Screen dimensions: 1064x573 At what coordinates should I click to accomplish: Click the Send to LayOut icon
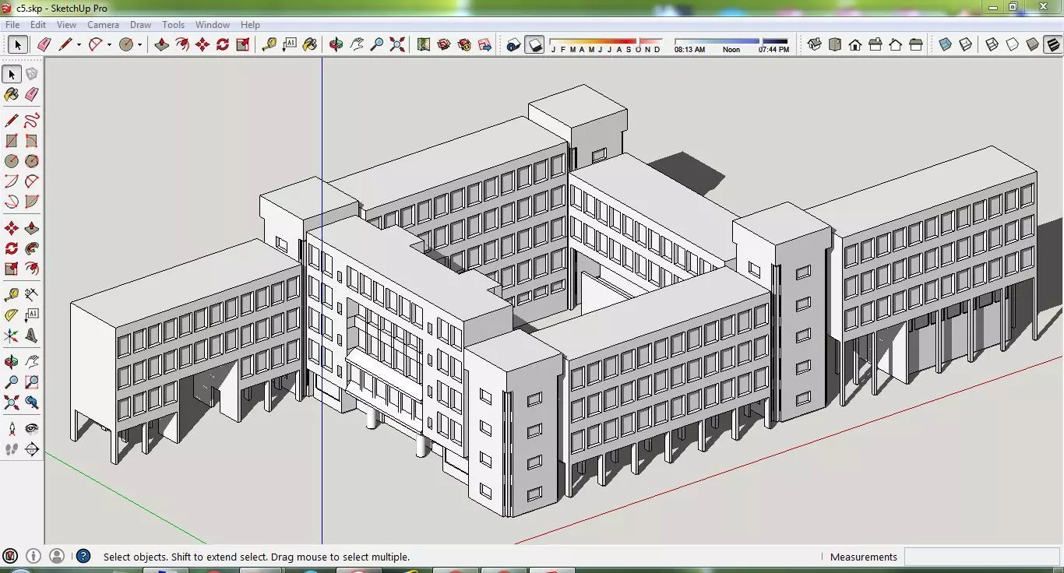coord(484,44)
